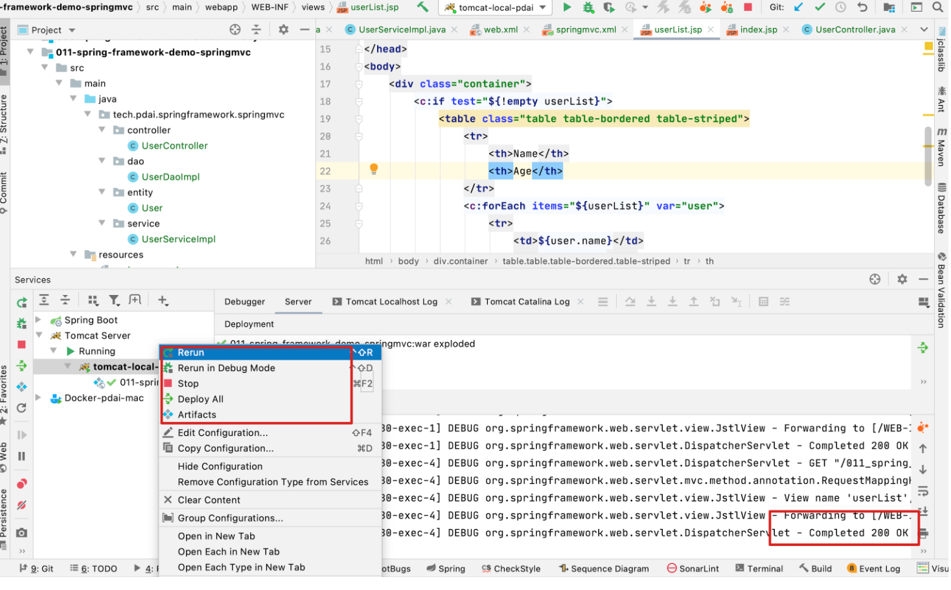The height and width of the screenshot is (590, 951).
Task: Collapse the Tomcat Server node
Action: click(38, 335)
